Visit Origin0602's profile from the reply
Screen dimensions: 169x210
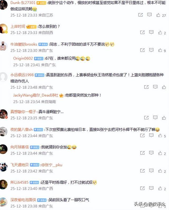point(23,58)
